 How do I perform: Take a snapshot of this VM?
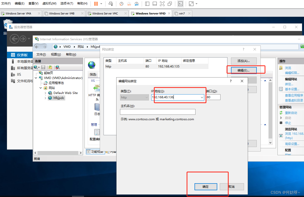(x=121, y=4)
